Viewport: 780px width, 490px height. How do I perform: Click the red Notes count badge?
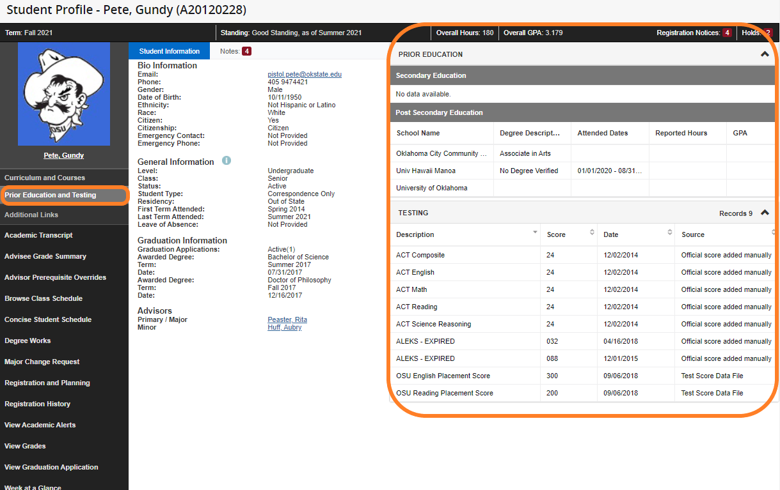[245, 50]
